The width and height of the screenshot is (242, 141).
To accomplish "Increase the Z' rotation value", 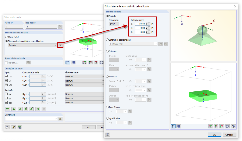I will (147, 23).
